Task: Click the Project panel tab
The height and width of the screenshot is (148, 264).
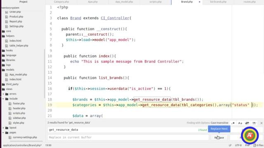Action: point(23,2)
